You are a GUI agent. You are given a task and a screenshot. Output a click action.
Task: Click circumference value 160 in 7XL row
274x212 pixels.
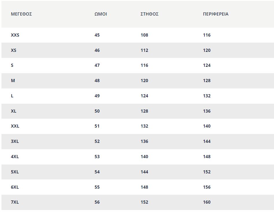207,202
